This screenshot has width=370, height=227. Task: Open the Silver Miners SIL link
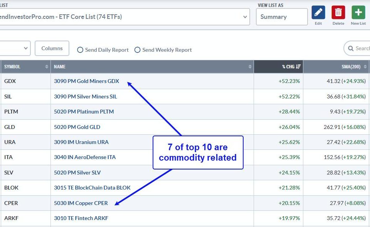coord(85,97)
